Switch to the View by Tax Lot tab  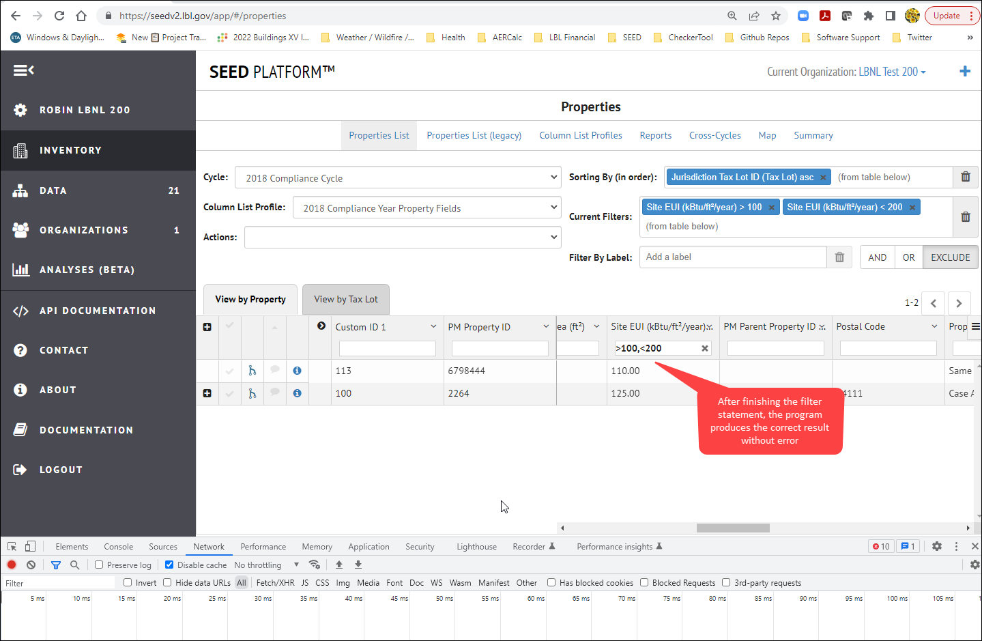point(345,299)
